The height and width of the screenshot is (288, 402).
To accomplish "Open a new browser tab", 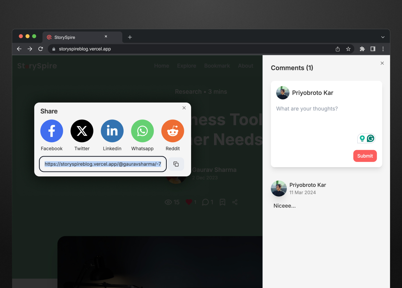I will point(130,37).
